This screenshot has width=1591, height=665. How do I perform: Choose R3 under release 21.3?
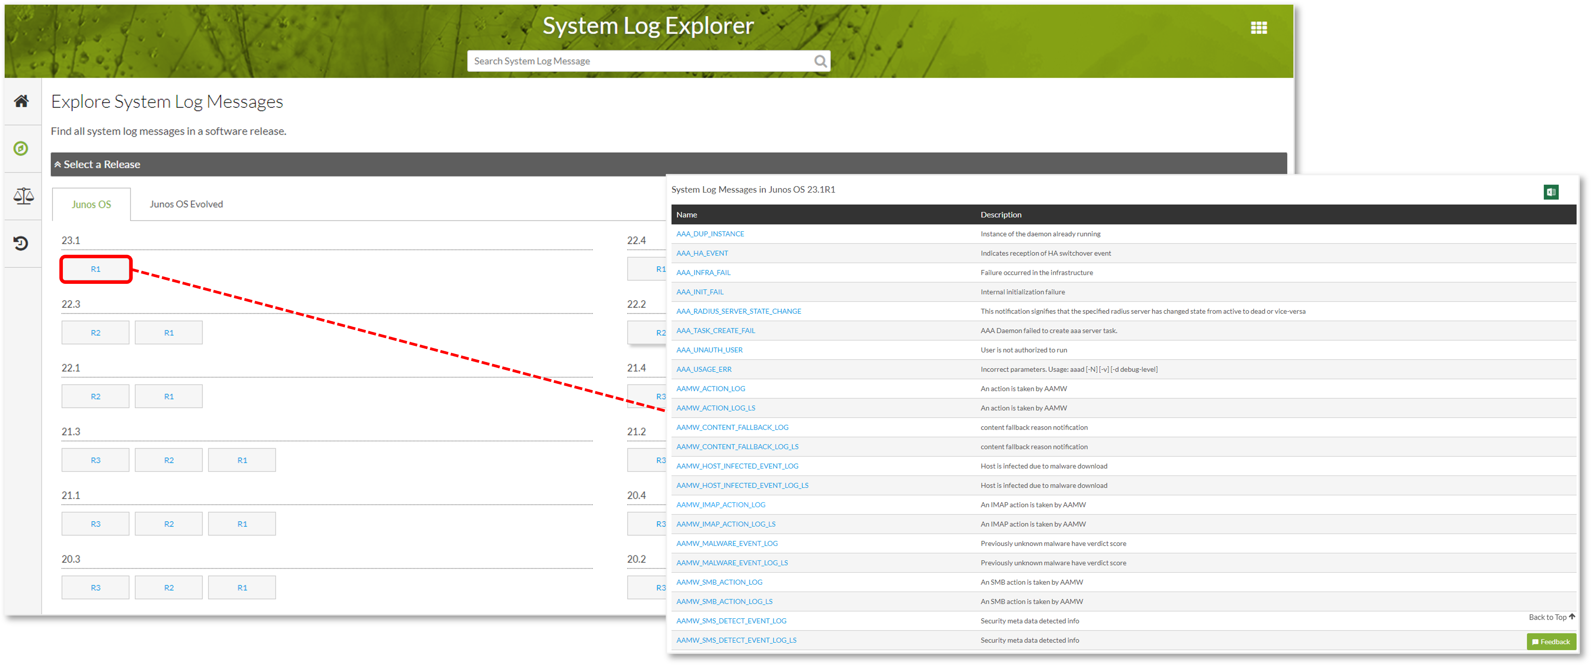[96, 460]
